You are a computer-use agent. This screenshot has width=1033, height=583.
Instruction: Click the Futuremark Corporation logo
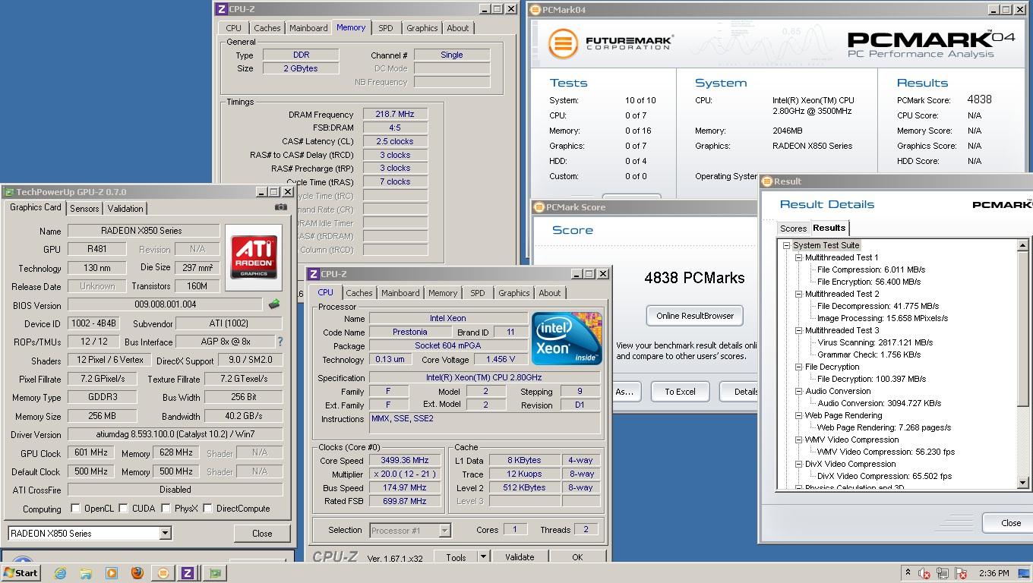click(x=611, y=43)
